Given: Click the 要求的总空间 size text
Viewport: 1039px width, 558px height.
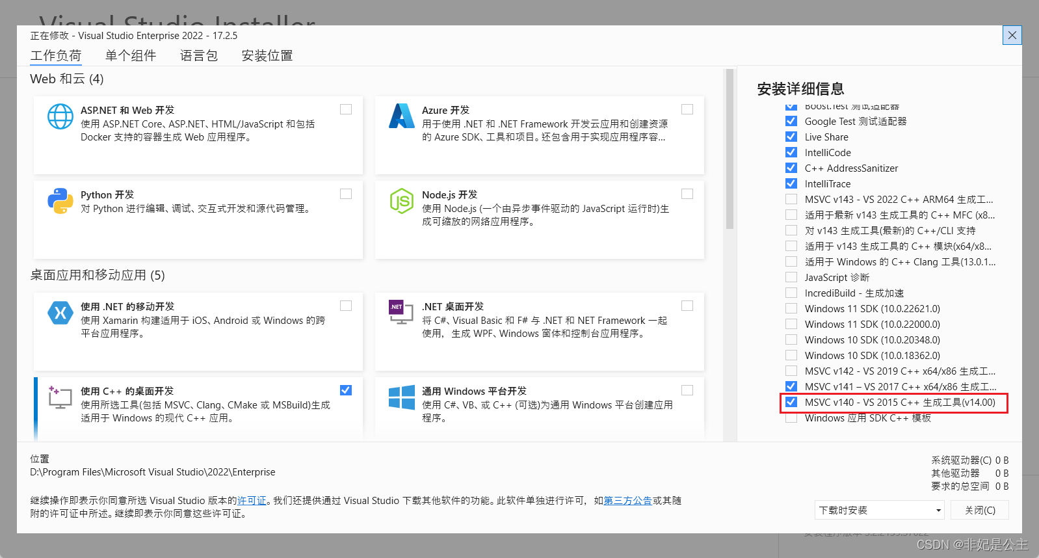Looking at the screenshot, I should click(969, 486).
